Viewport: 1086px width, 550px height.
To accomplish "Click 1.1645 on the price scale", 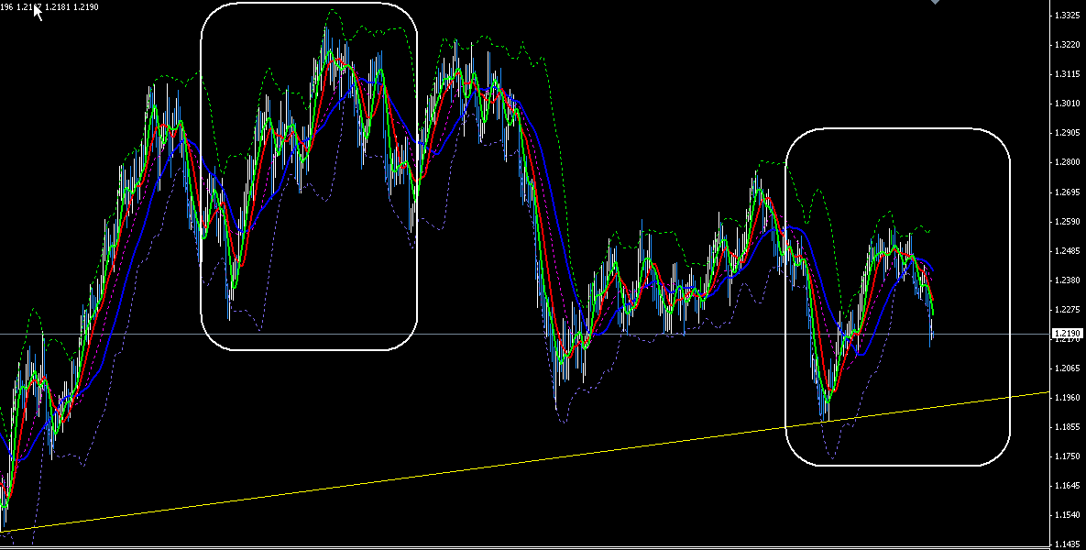I will (x=1068, y=486).
